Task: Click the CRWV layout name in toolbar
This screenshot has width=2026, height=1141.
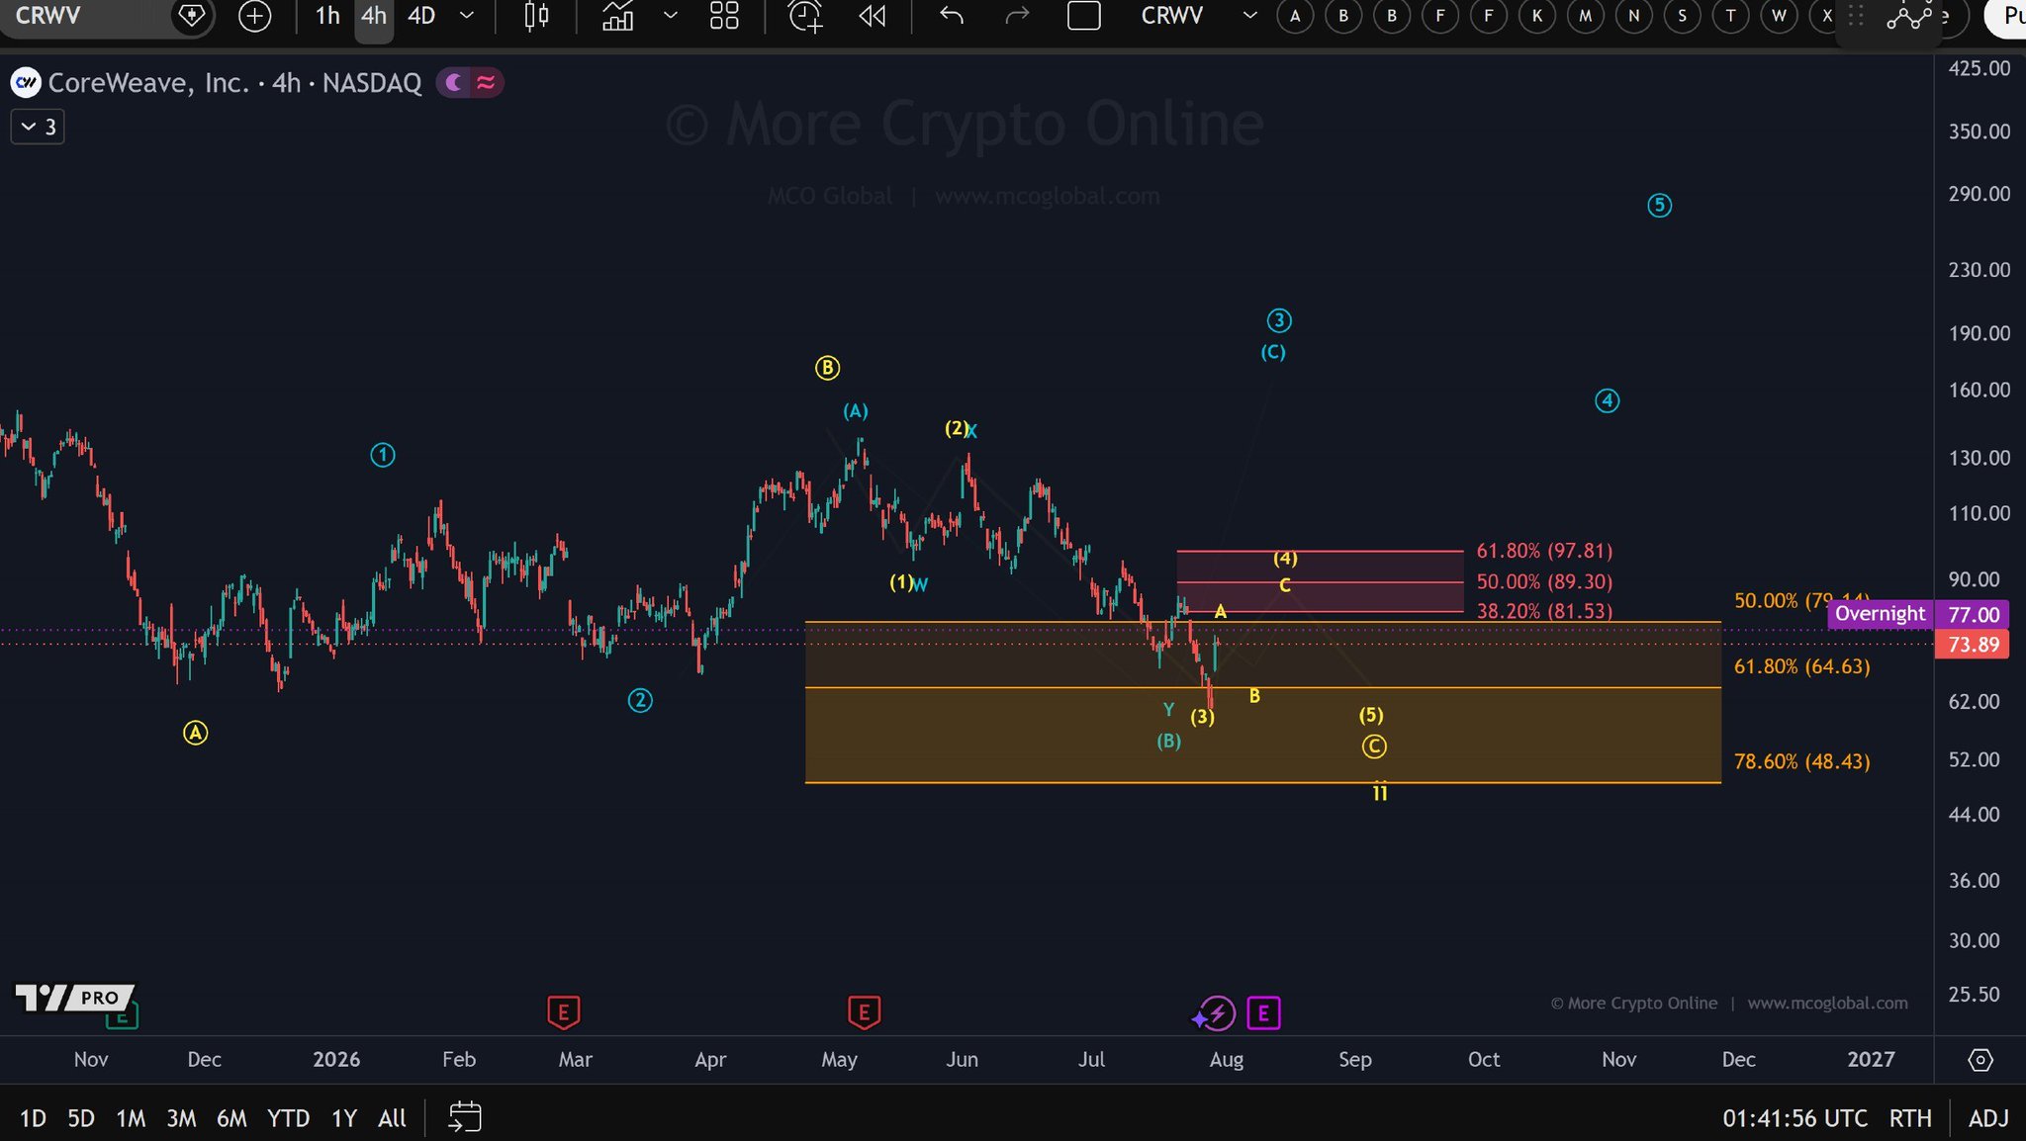Action: [1172, 16]
